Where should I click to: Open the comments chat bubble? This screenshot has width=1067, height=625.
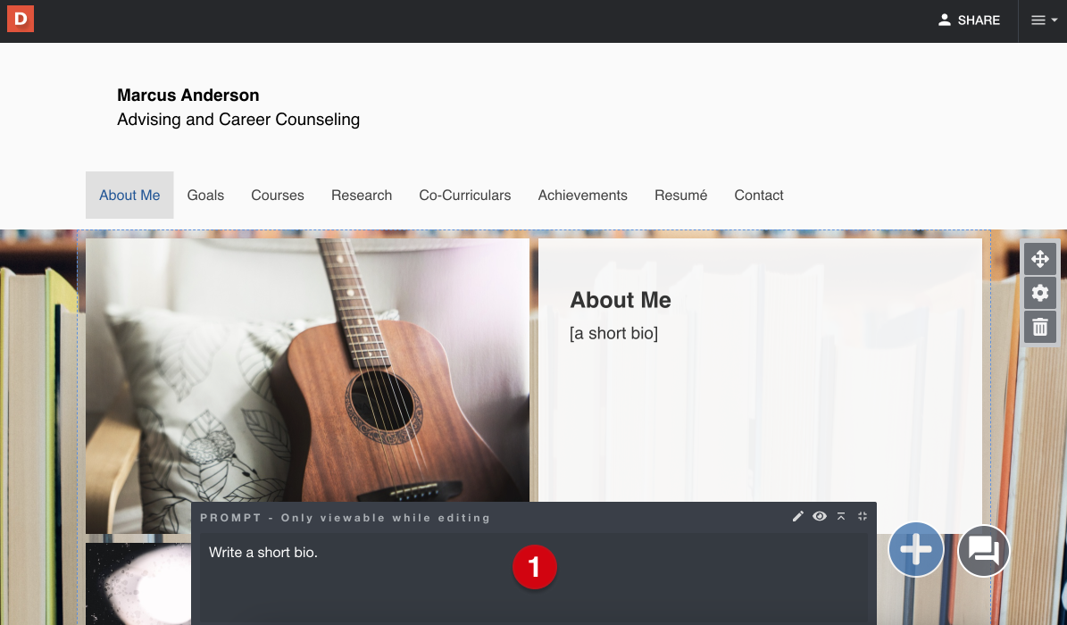click(983, 550)
